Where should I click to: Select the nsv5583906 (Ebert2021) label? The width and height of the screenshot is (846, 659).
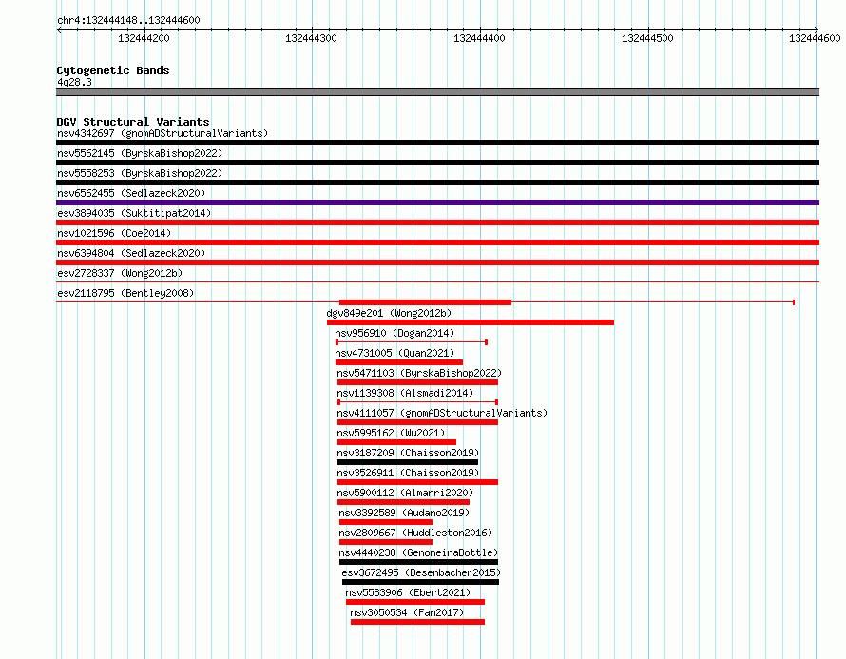click(x=408, y=592)
